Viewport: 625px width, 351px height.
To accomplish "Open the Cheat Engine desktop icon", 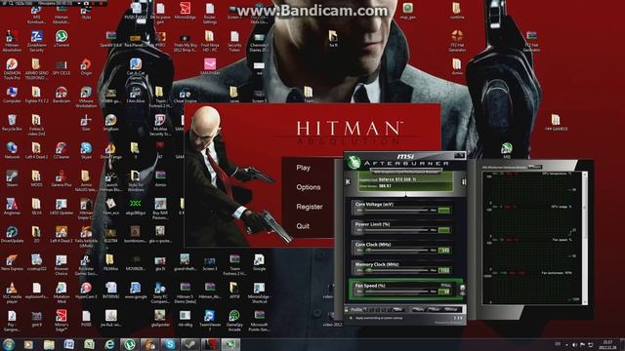I will click(185, 95).
